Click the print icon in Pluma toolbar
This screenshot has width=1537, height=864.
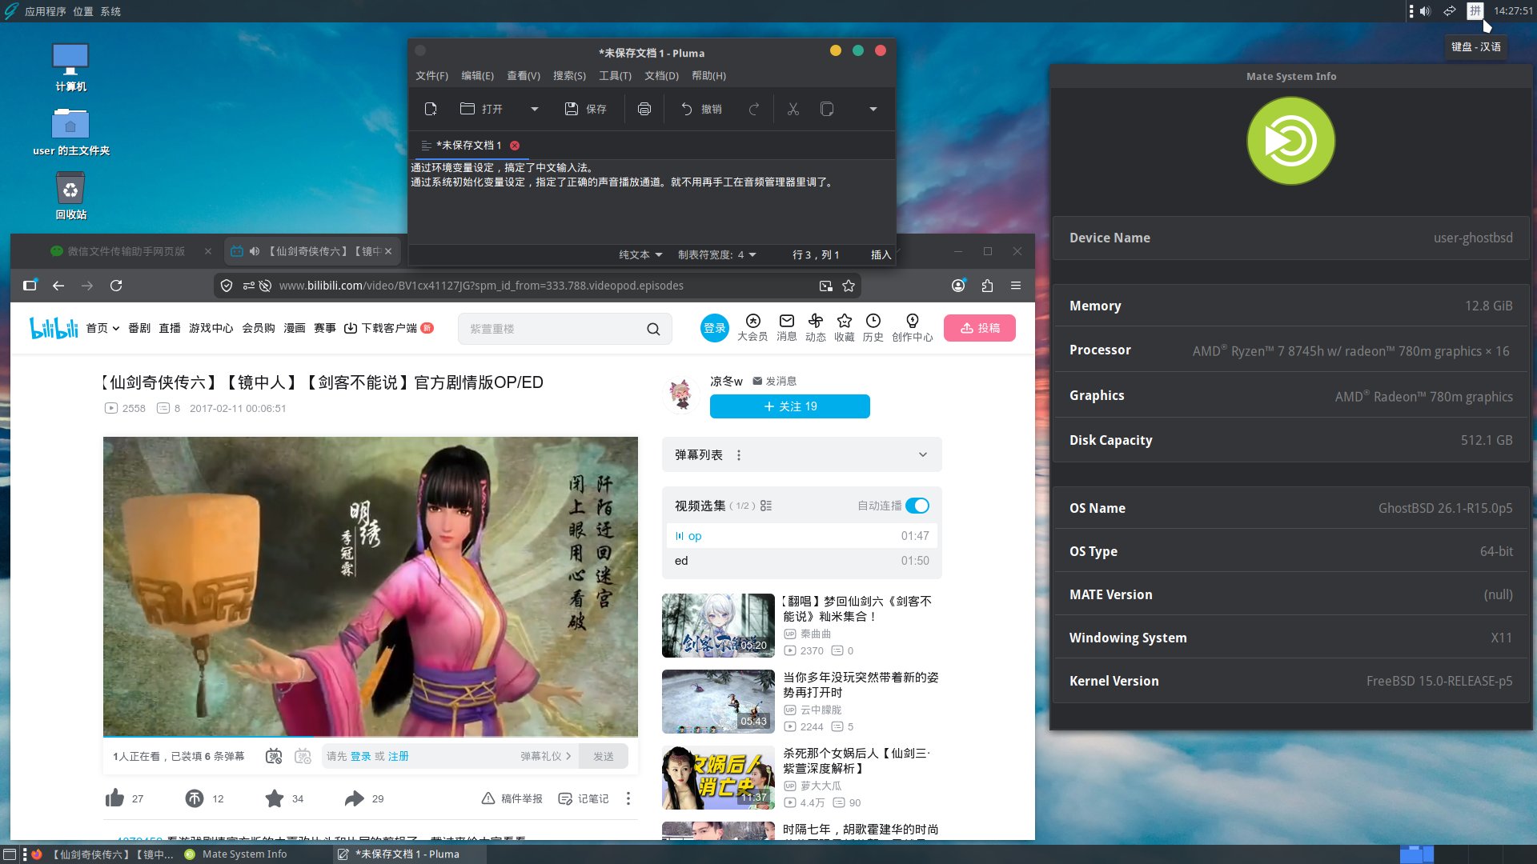(x=644, y=109)
